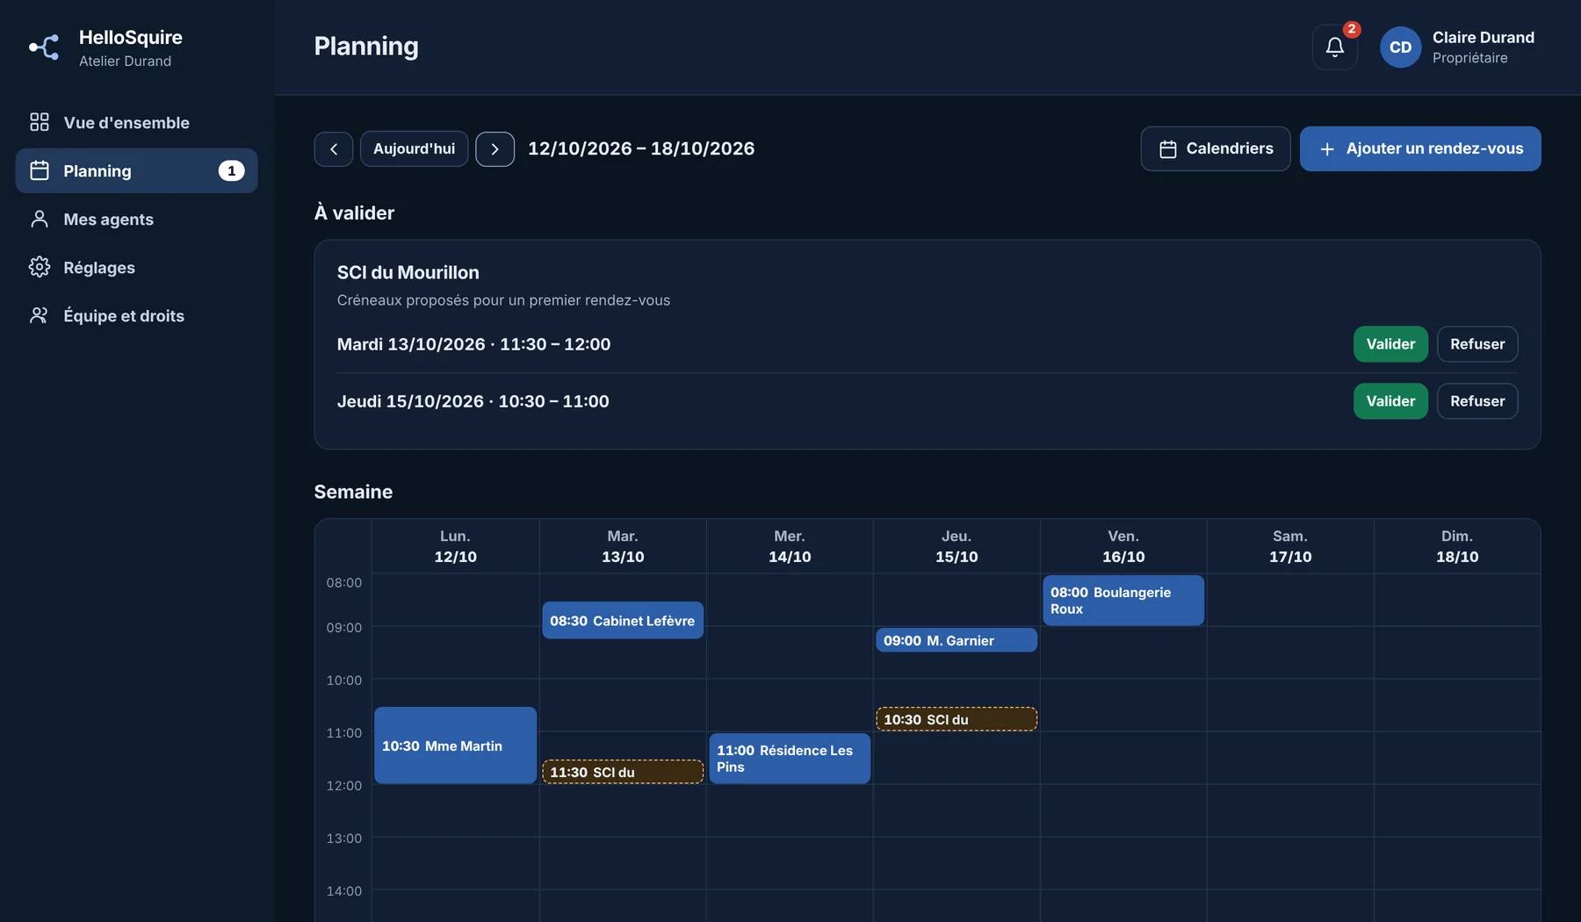
Task: Go to previous week with left chevron
Action: pyautogui.click(x=334, y=149)
